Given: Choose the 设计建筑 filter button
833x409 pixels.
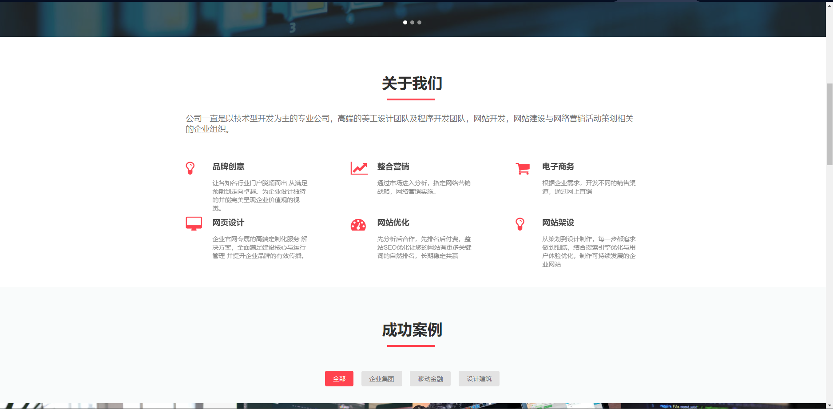Looking at the screenshot, I should (x=479, y=379).
